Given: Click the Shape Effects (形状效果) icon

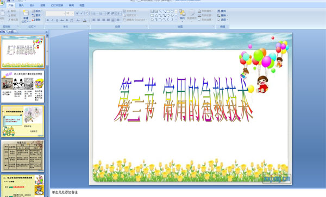Looking at the screenshot, I should point(199,20).
